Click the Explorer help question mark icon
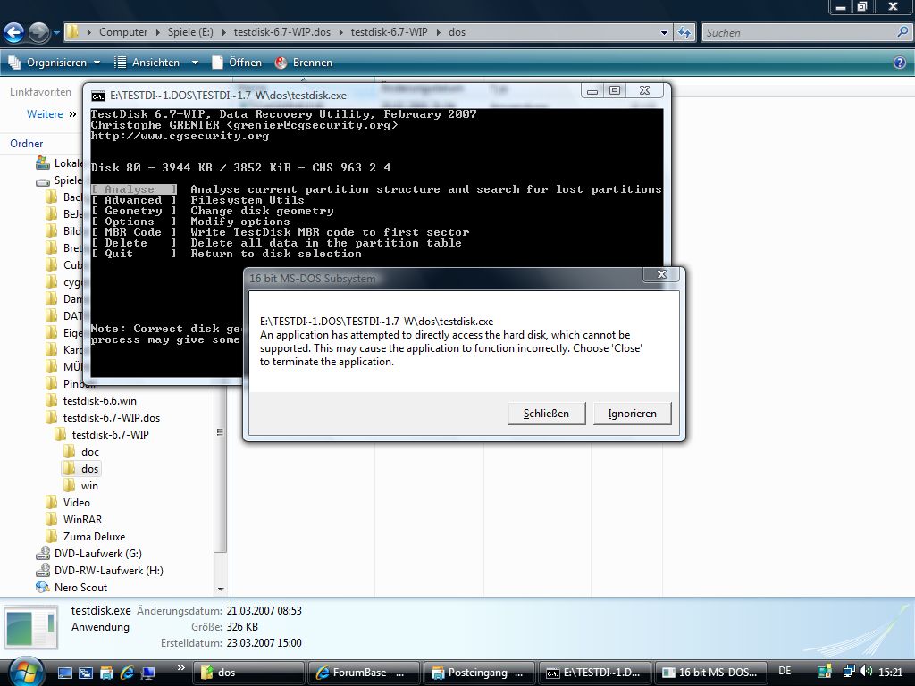The height and width of the screenshot is (686, 915). tap(900, 63)
